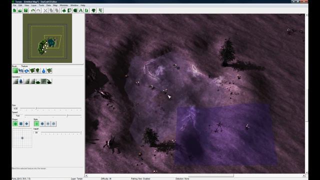Viewport: 320px width, 180px height.
Task: Click the Copy toolbar icon
Action: coord(51,10)
